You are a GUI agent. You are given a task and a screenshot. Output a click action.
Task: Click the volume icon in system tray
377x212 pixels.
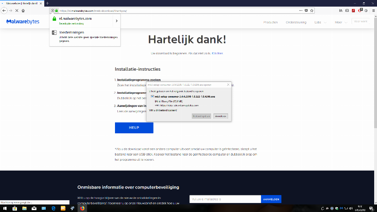click(351, 208)
